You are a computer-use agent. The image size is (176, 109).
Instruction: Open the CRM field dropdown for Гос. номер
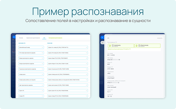[x=67, y=47]
